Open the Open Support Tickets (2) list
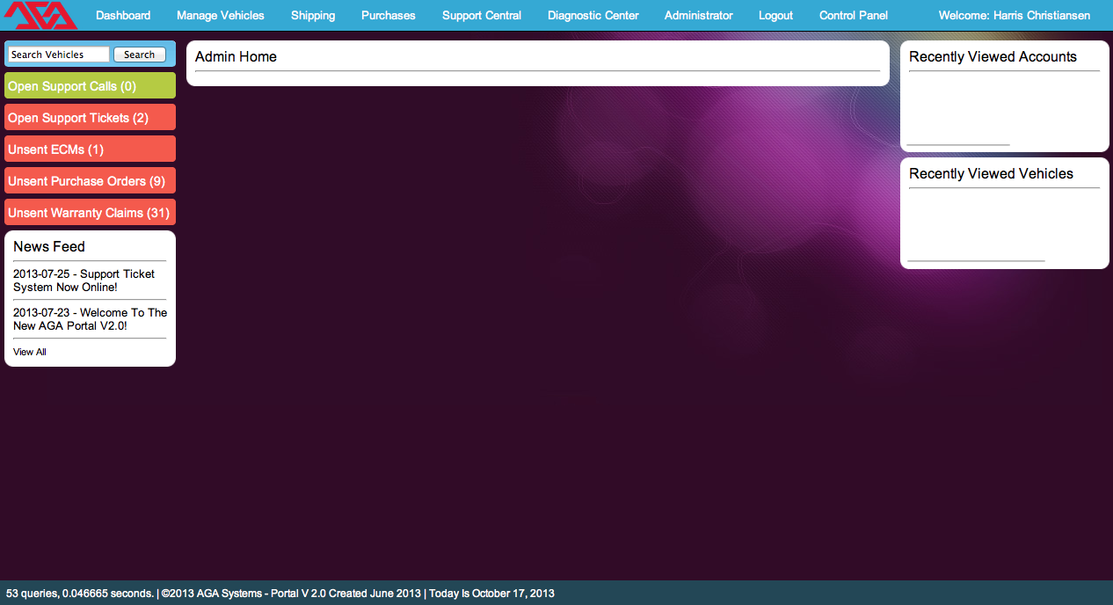 (78, 118)
